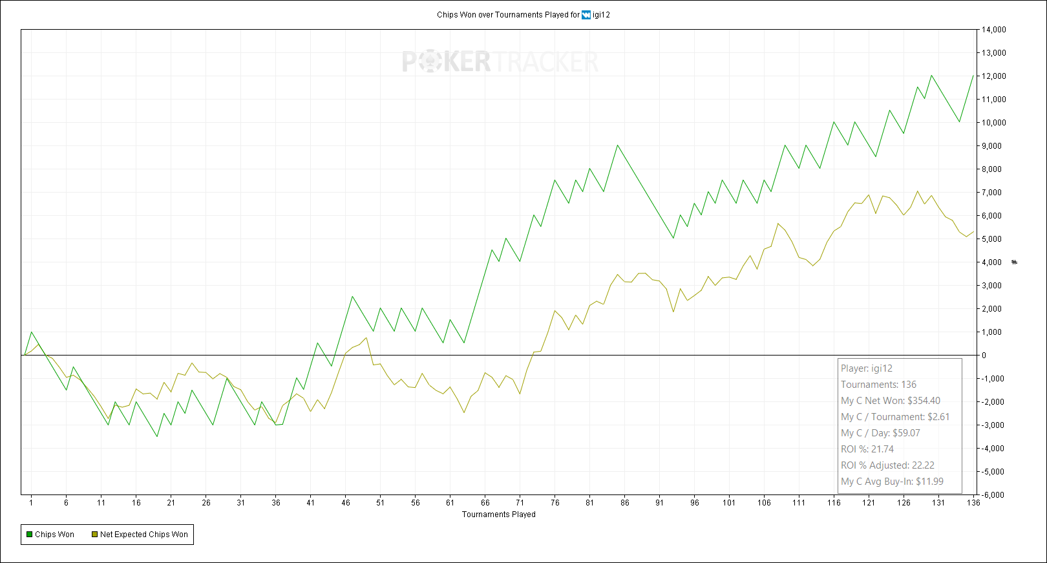Click the ROI % Adjusted: 22.22 stat
This screenshot has height=563, width=1047.
point(887,465)
